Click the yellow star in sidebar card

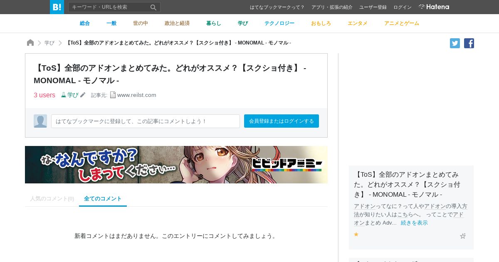[x=356, y=235]
